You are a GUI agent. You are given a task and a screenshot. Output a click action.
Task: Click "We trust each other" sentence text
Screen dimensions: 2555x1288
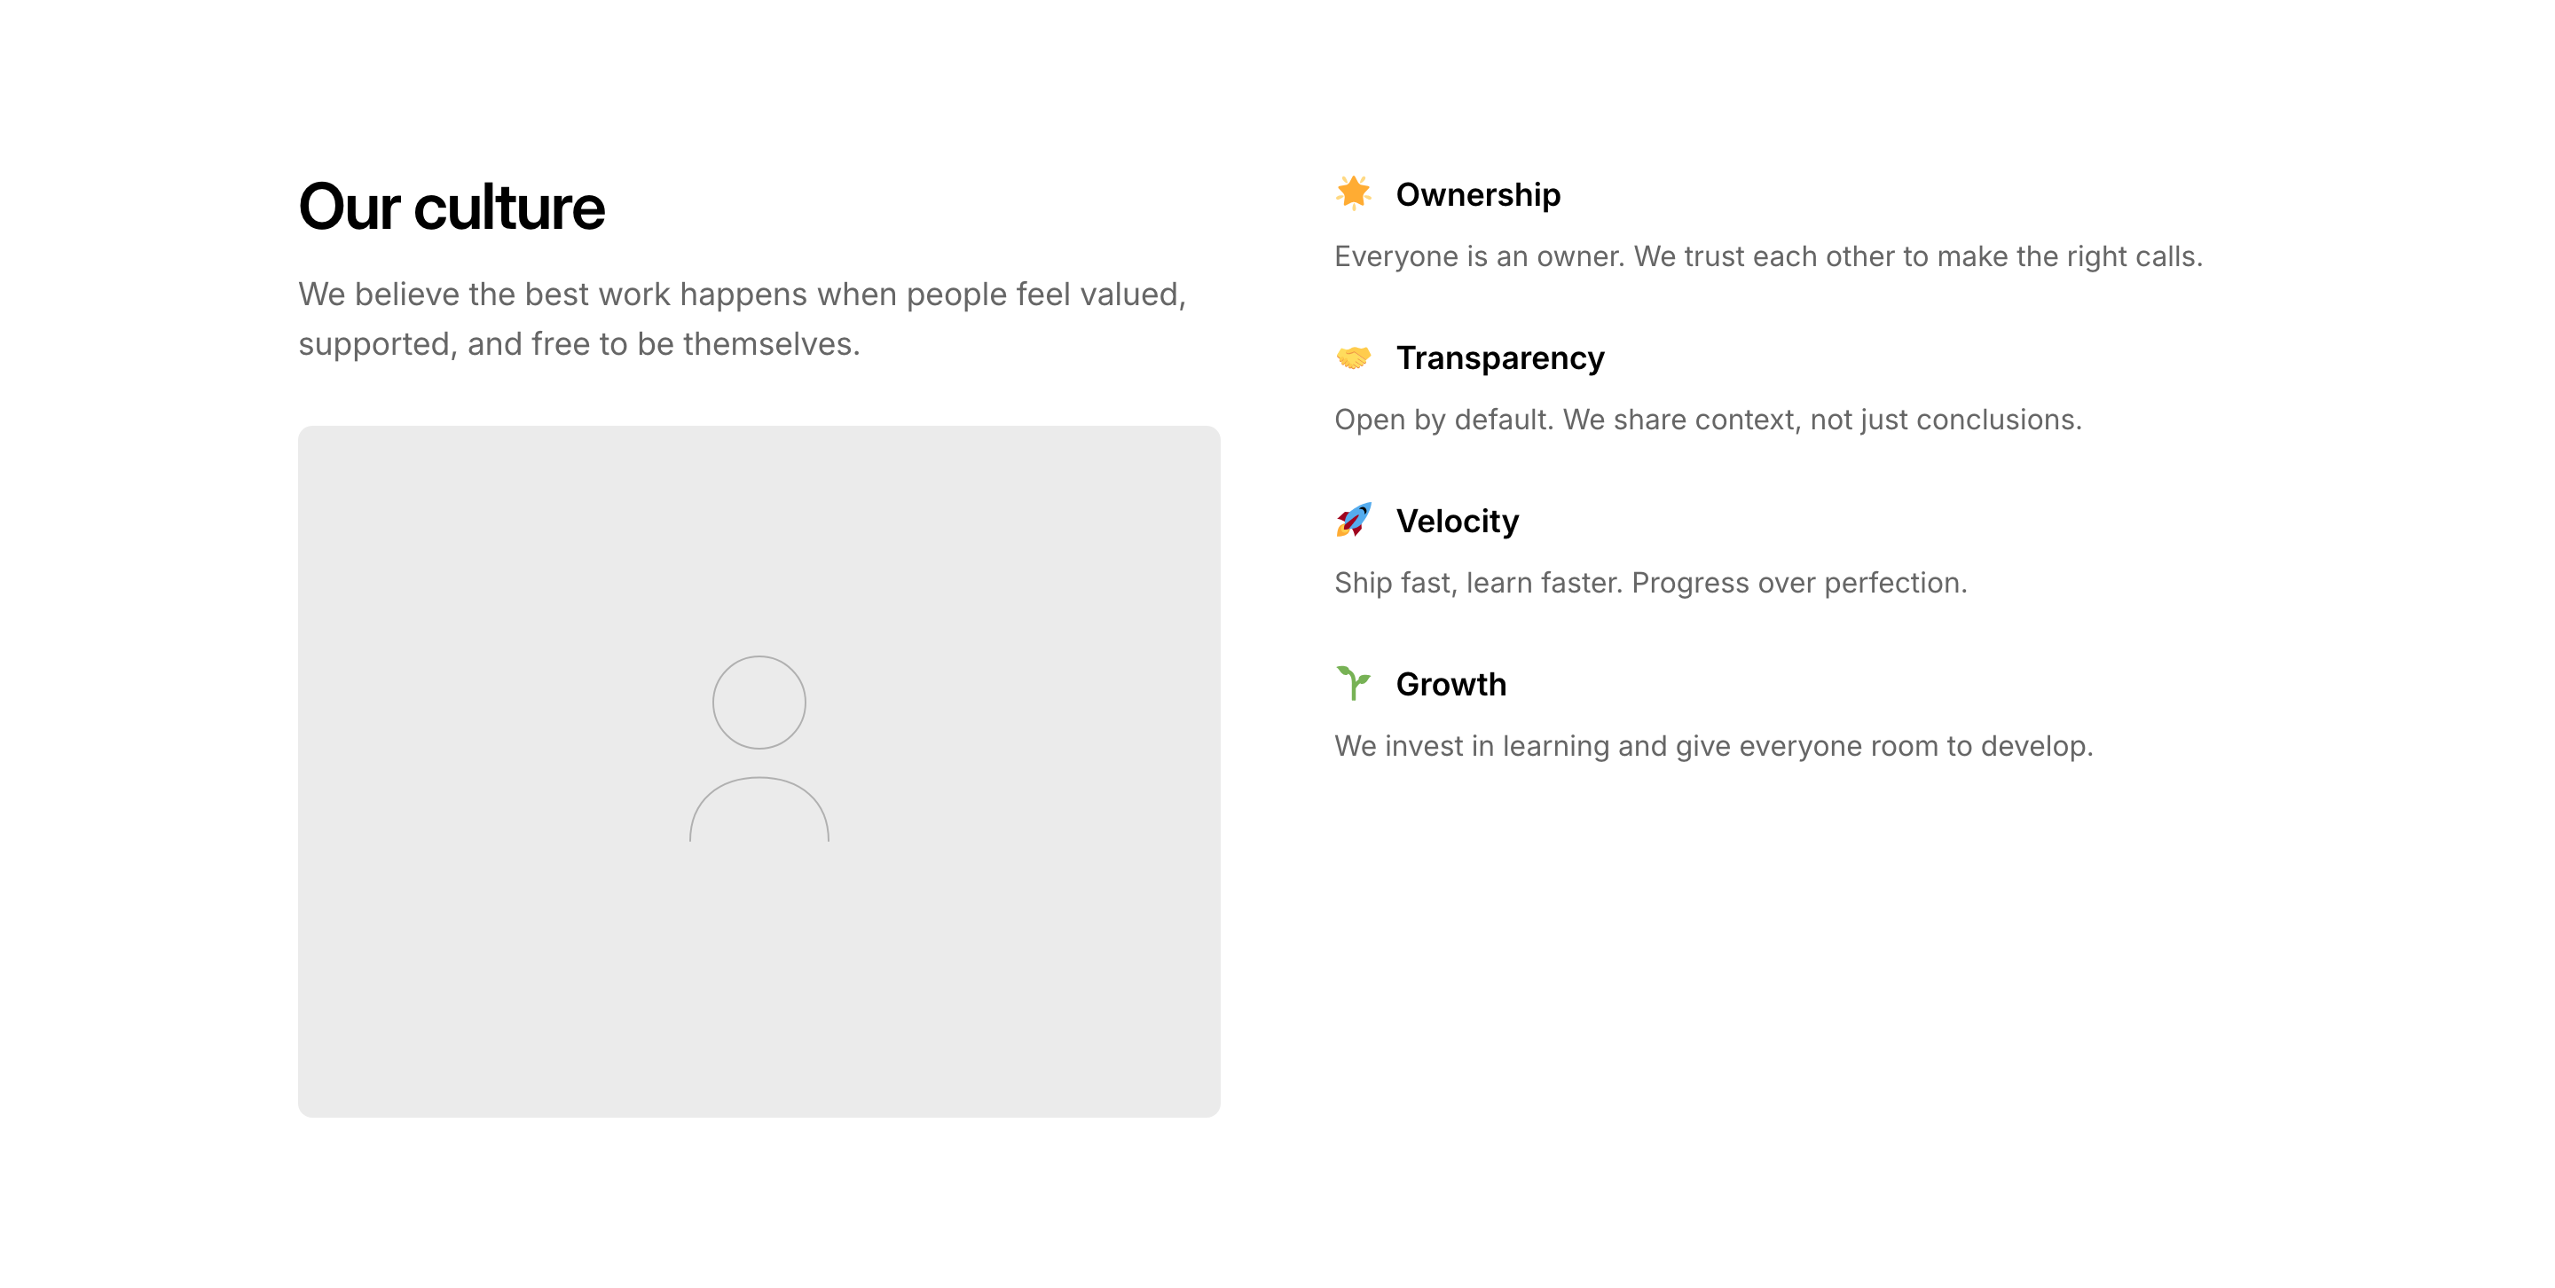pyautogui.click(x=1917, y=257)
